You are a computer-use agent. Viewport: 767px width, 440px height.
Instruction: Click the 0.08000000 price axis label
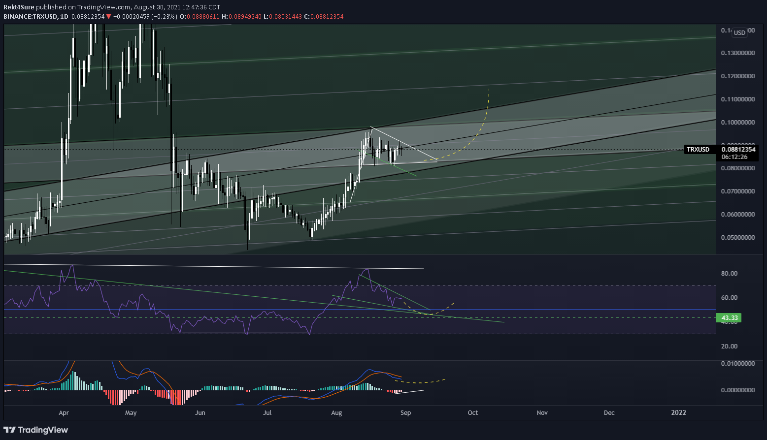[x=737, y=168]
